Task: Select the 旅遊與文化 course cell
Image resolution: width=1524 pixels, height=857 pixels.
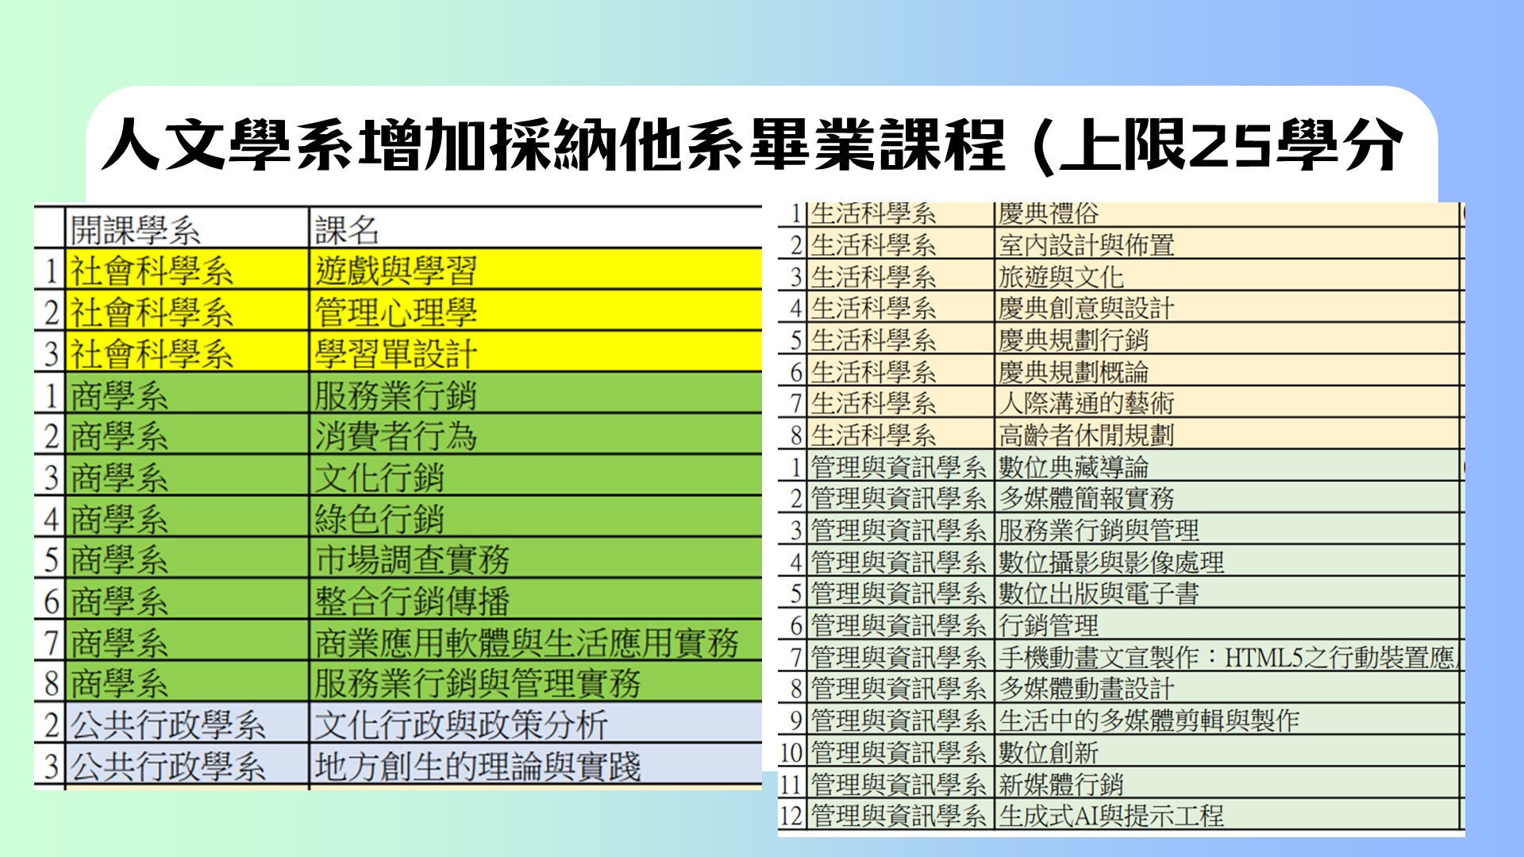Action: click(x=1061, y=277)
